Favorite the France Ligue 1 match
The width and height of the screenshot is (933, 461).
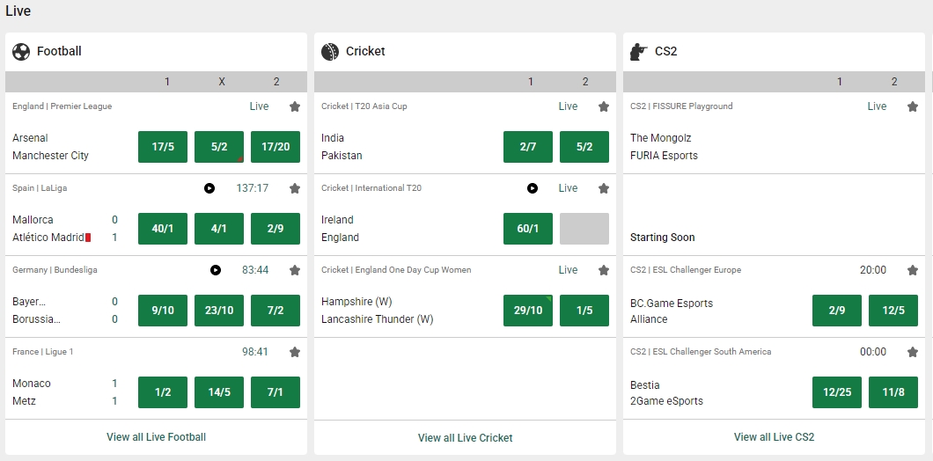coord(295,352)
